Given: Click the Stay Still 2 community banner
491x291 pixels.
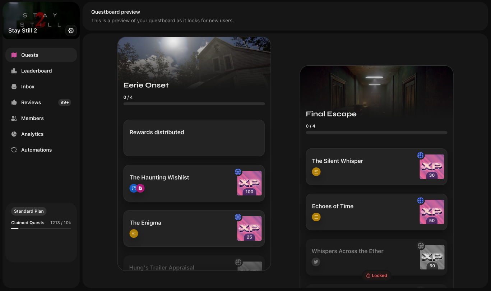Looking at the screenshot, I should coord(41,20).
